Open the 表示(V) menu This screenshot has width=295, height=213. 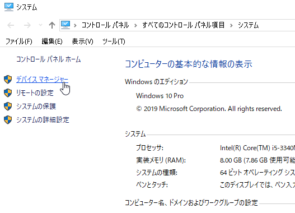[x=82, y=41]
